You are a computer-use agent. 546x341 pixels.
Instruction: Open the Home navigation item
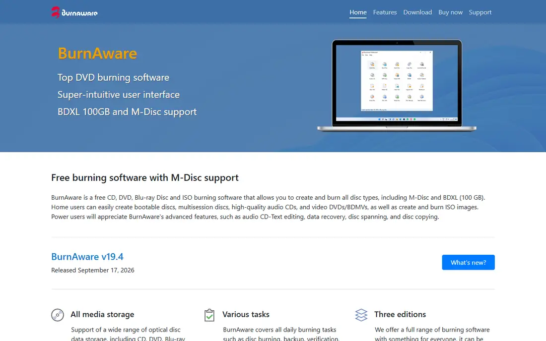358,12
